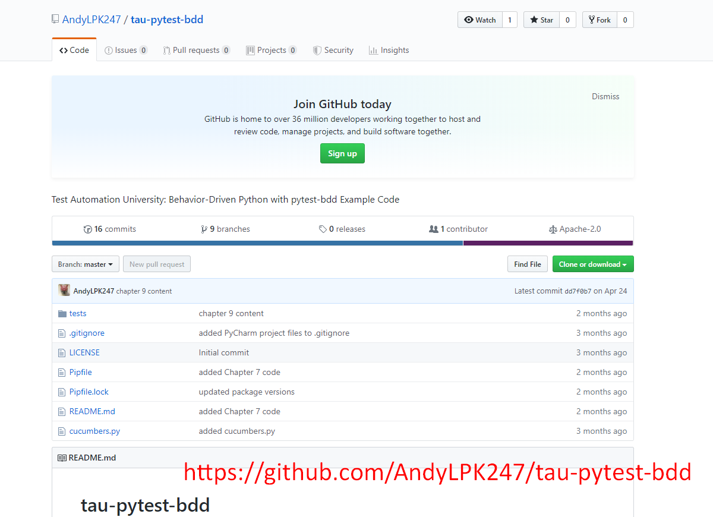
Task: Click the file icon beside LICENSE
Action: tap(61, 352)
